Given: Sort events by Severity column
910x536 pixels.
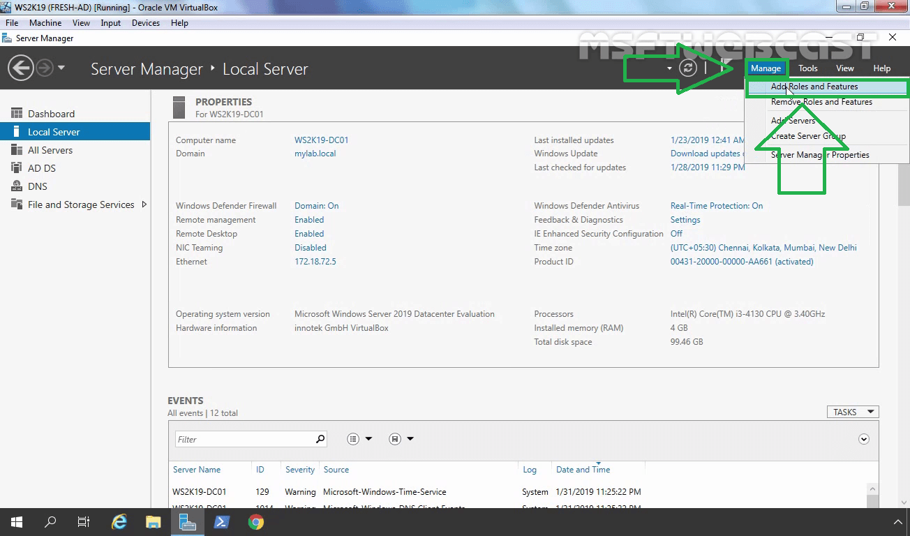Looking at the screenshot, I should coord(300,470).
